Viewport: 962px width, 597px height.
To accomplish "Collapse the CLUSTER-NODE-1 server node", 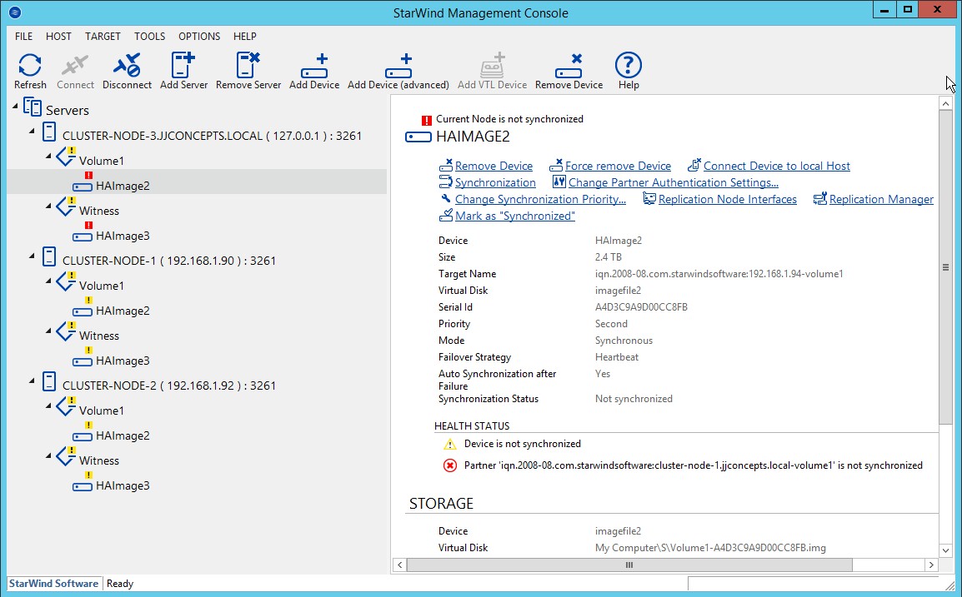I will click(x=32, y=256).
